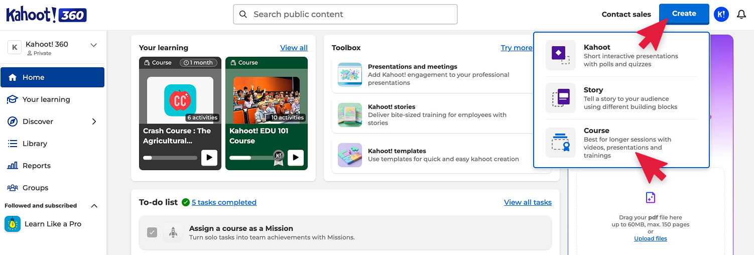Click the 10 activities label
Image resolution: width=754 pixels, height=255 pixels.
click(288, 117)
